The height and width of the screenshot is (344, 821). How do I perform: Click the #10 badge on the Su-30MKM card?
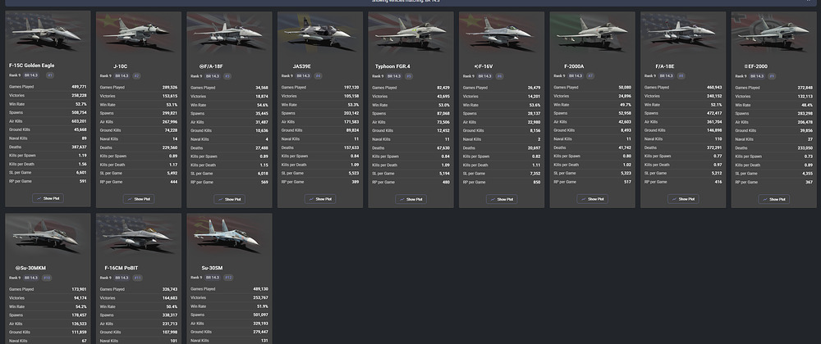pyautogui.click(x=47, y=278)
